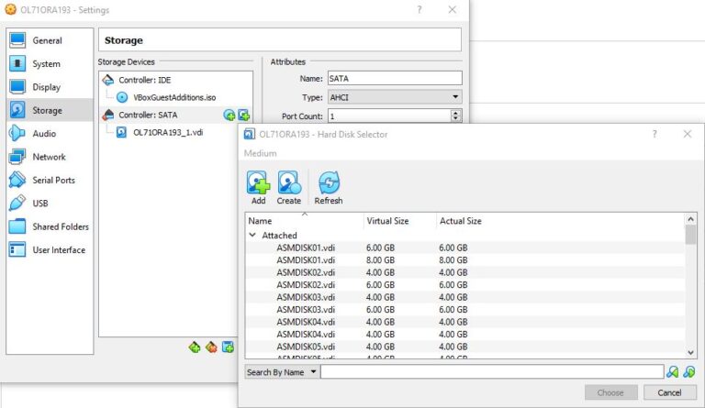The width and height of the screenshot is (705, 408).
Task: Click Add disk image icon in Hard Disk Selector
Action: (258, 188)
